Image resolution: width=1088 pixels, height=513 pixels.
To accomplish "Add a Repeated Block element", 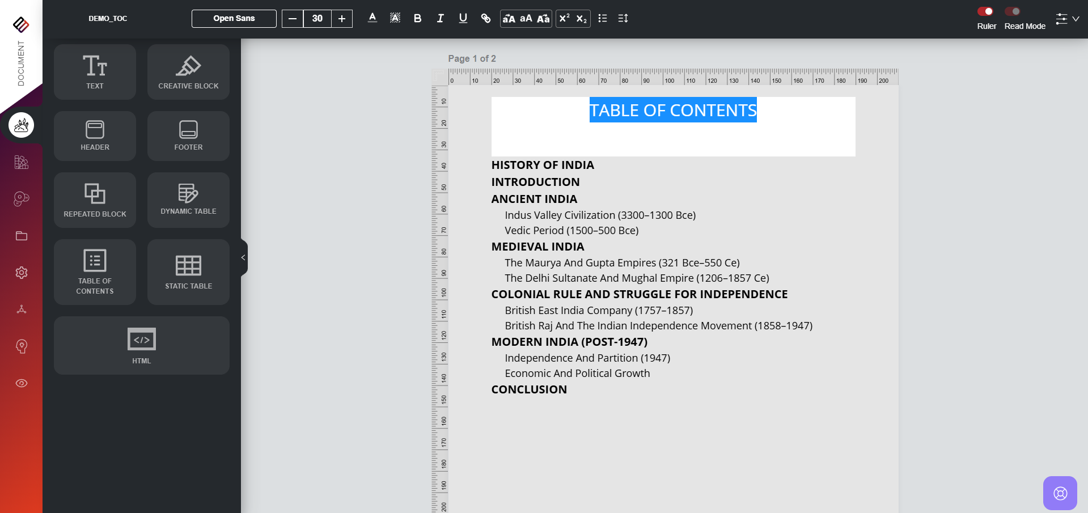I will (95, 200).
